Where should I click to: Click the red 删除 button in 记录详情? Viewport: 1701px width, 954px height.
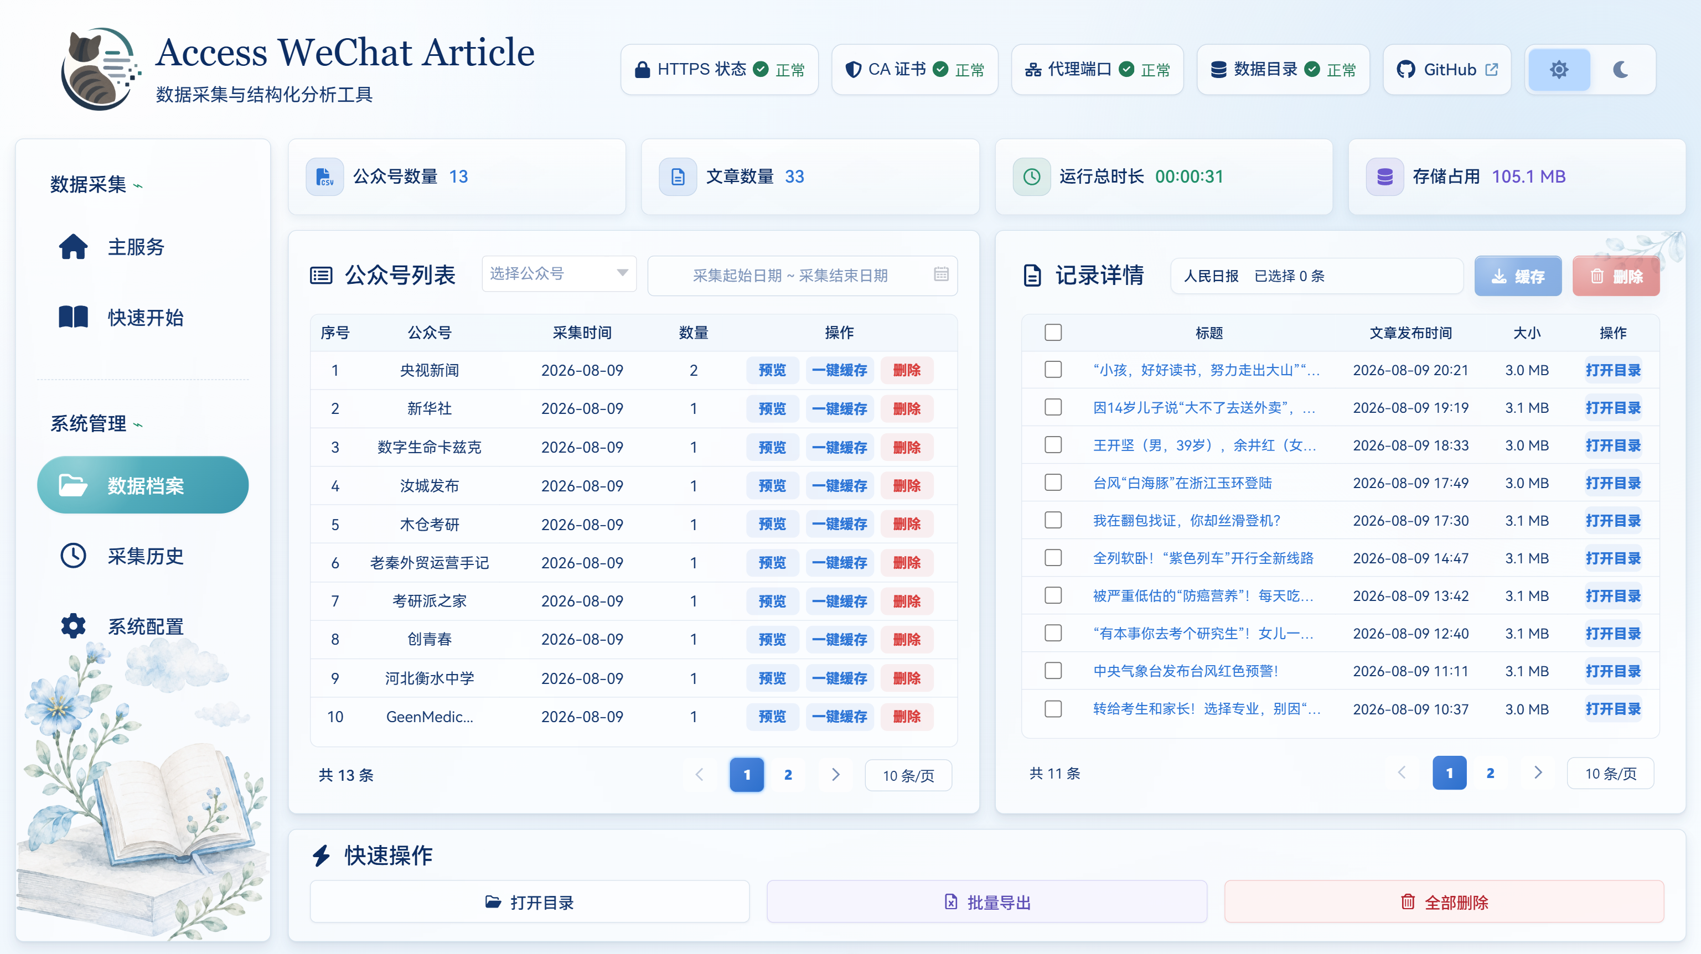pyautogui.click(x=1616, y=276)
